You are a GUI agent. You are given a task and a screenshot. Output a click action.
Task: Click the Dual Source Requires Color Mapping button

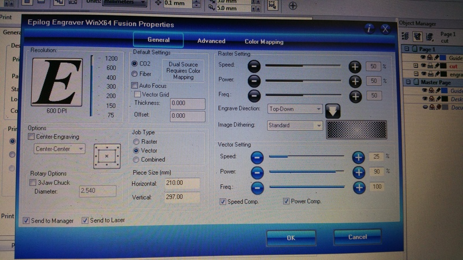183,70
